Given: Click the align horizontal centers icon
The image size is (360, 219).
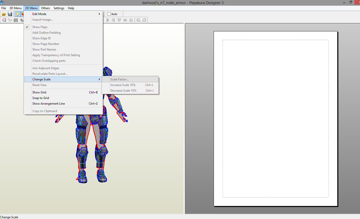Looking at the screenshot, I should [x=108, y=20].
